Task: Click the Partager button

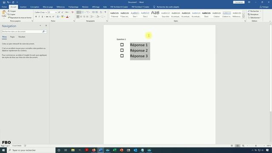Action: [264, 7]
